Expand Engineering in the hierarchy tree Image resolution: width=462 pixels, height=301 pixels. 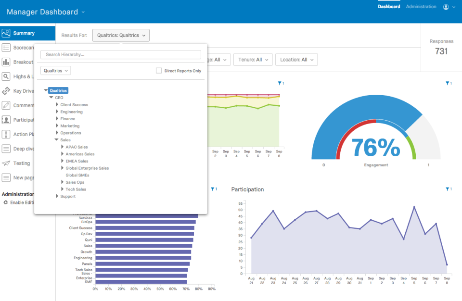point(57,112)
